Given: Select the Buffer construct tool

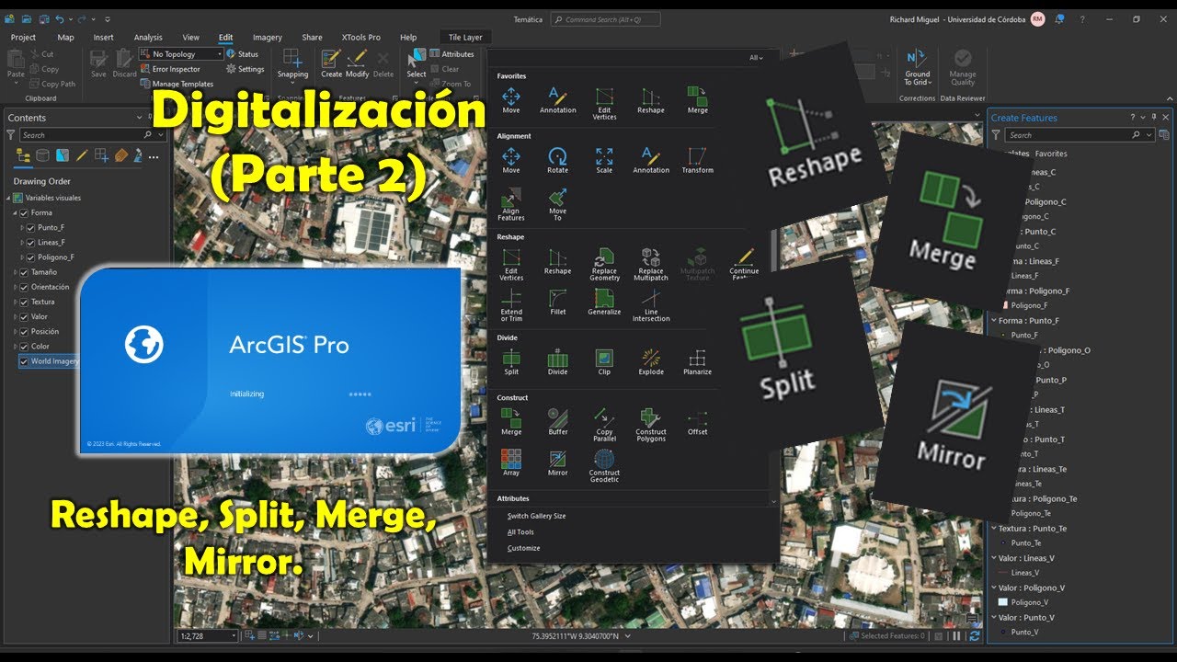Looking at the screenshot, I should (x=557, y=421).
